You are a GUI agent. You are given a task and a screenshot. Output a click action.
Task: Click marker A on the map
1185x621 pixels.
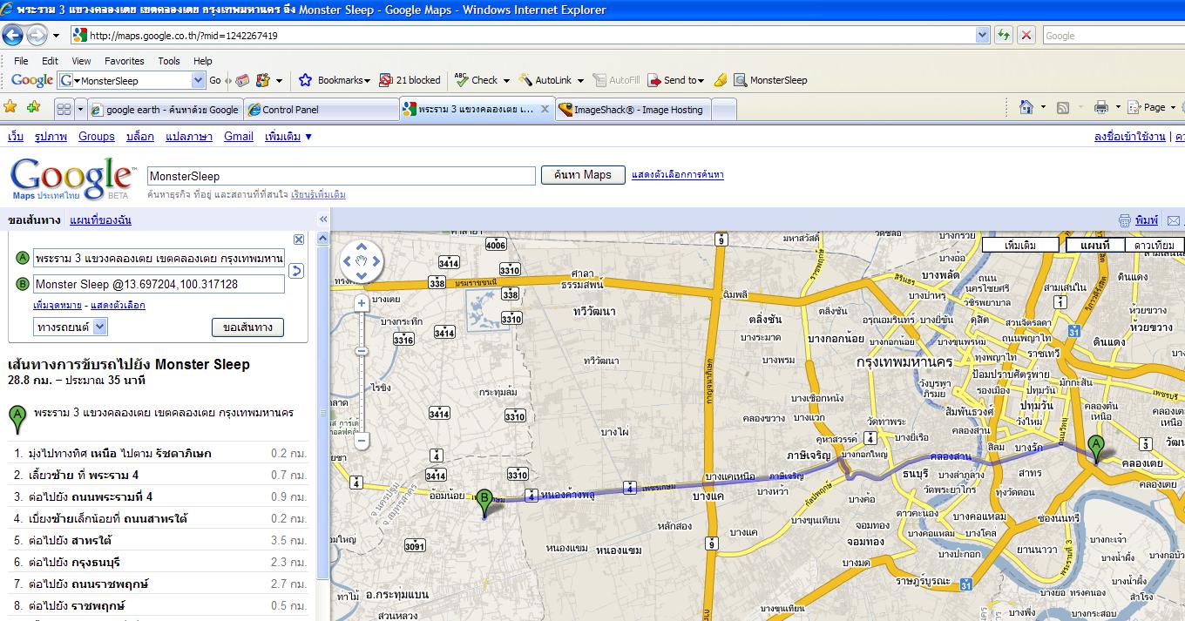pos(1096,448)
